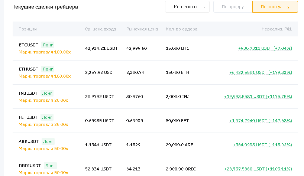This screenshot has width=304, height=176.
Task: Click the Рыночная цена column header
Action: click(142, 29)
